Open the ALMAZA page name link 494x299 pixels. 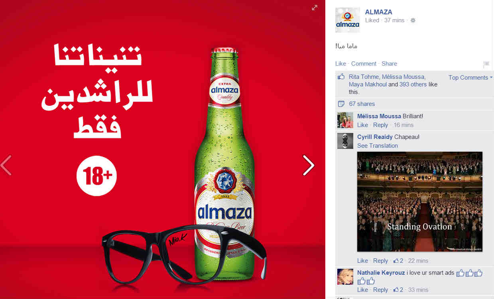(378, 12)
